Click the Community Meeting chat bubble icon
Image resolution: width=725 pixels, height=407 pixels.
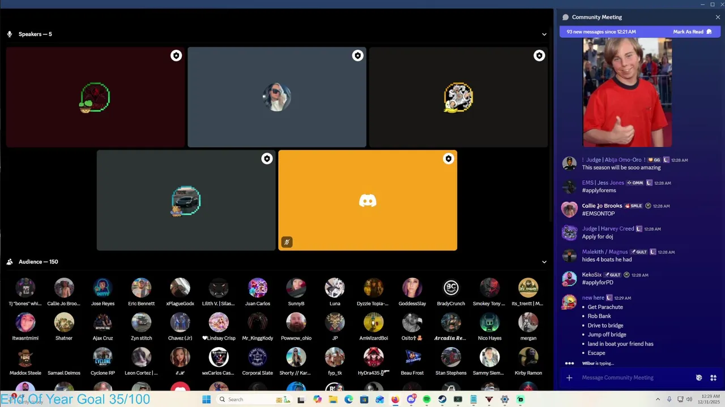click(x=565, y=17)
